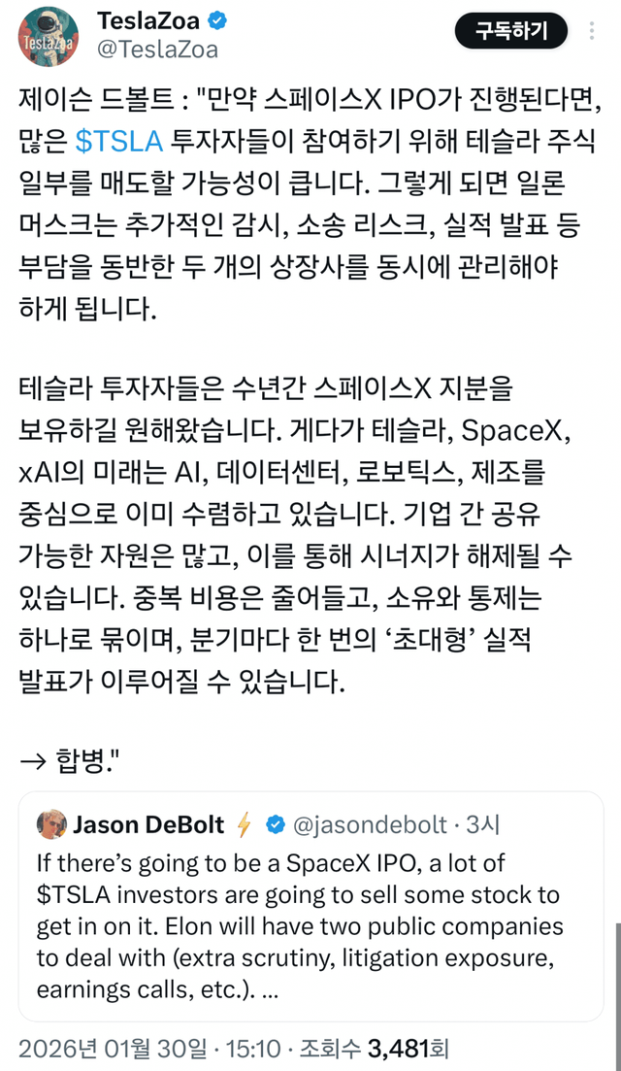Click Jason DeBolt's verified checkmark badge
621x1071 pixels.
pos(276,825)
